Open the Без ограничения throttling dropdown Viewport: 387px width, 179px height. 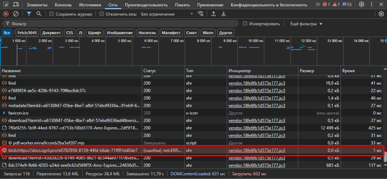point(167,14)
